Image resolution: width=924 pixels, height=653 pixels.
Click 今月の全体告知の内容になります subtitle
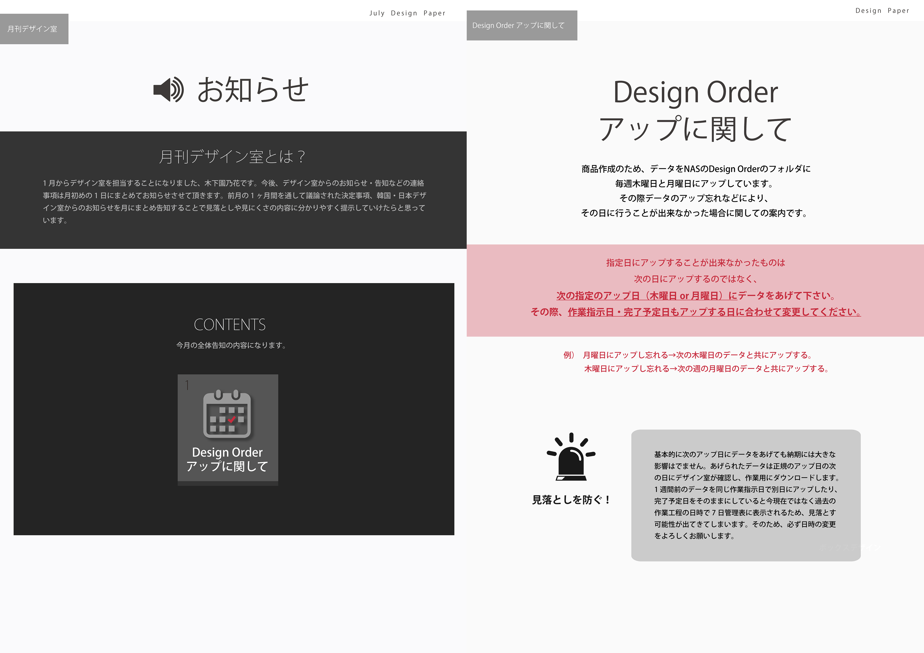point(232,345)
